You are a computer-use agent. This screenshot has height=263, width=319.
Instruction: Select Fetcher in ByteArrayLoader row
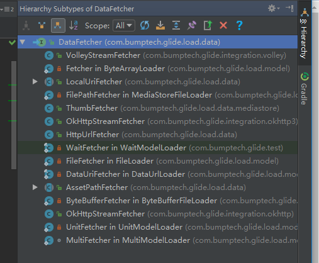click(x=157, y=69)
